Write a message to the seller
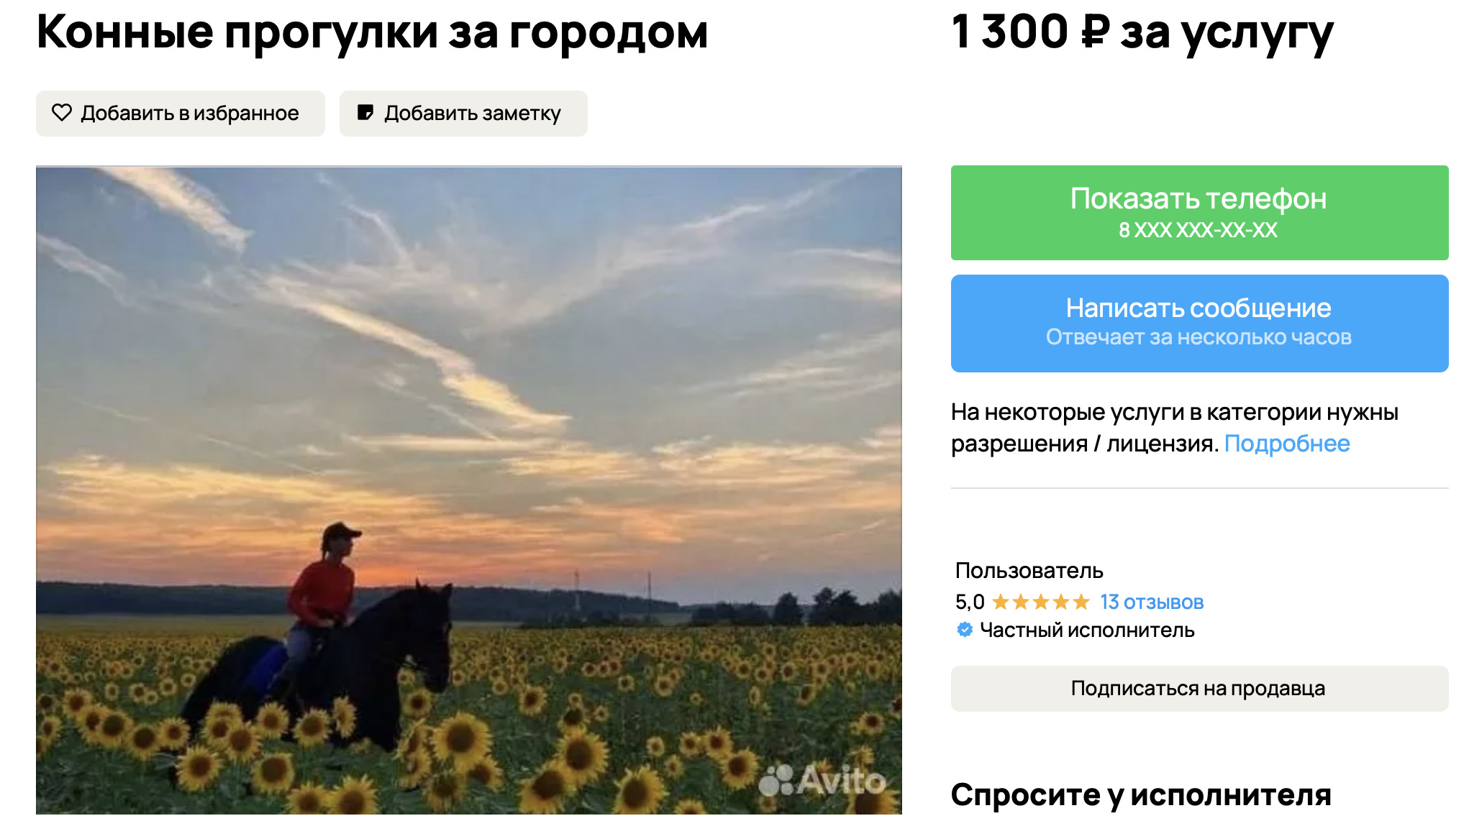The image size is (1469, 821). click(x=1199, y=324)
